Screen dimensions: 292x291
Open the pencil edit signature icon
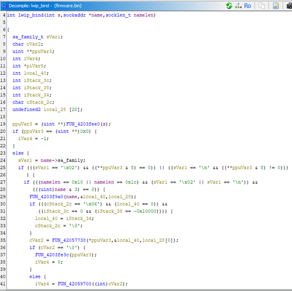click(276, 6)
